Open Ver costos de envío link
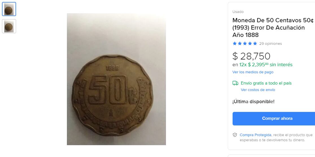 [x=258, y=90]
